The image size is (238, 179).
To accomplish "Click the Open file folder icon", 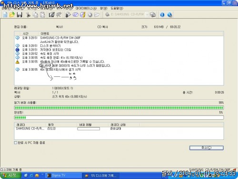I will coord(12,15).
